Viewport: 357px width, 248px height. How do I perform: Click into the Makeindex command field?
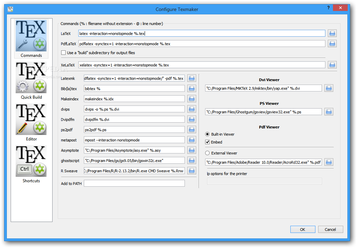tap(134, 99)
